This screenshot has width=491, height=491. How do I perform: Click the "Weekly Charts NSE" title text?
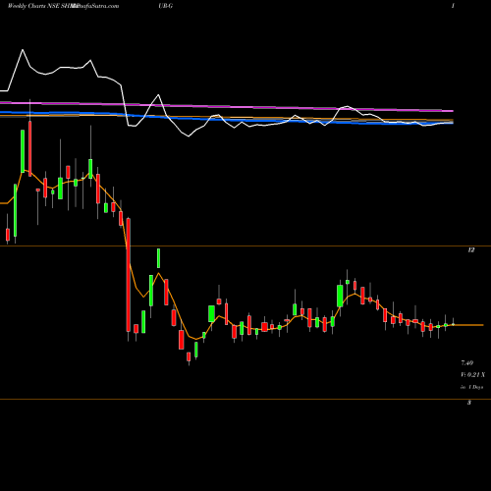(x=33, y=6)
